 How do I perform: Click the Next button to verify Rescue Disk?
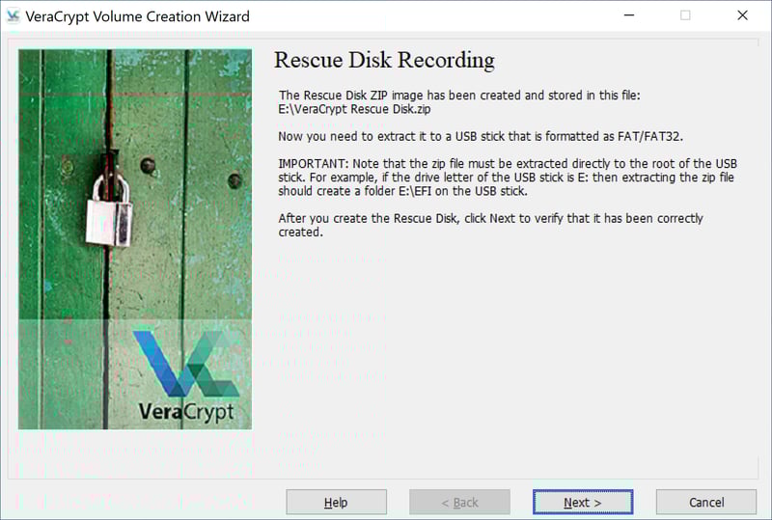tap(583, 503)
